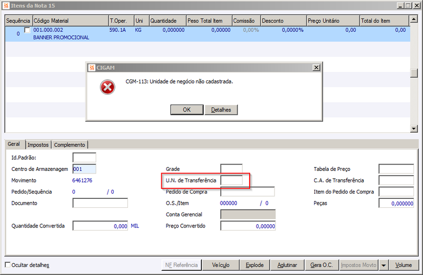Open the Complemento tab
This screenshot has height=275, width=423.
coord(70,145)
